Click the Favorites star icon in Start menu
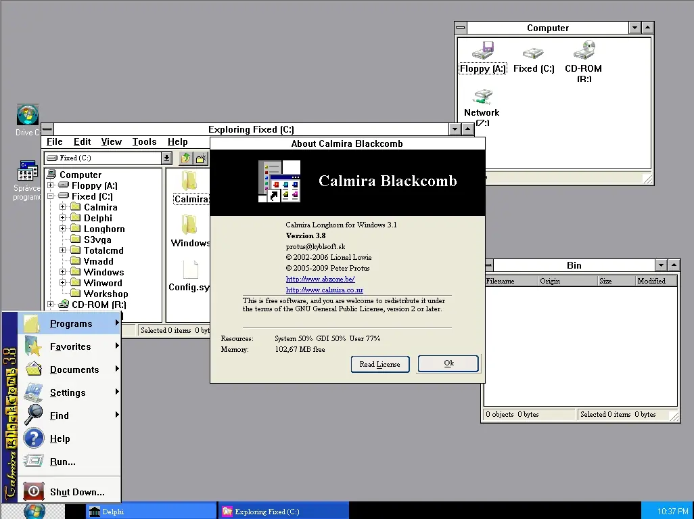The image size is (694, 519). (33, 346)
